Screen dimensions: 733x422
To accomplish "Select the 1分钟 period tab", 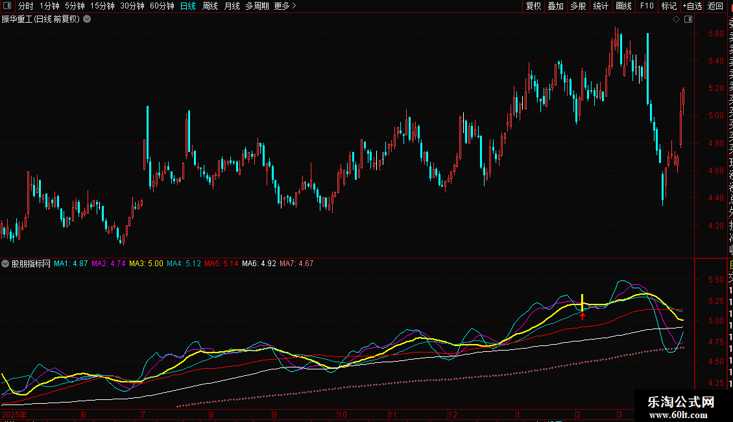I will click(49, 6).
